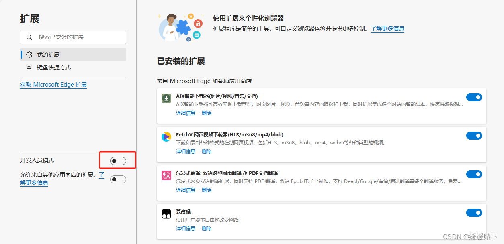The width and height of the screenshot is (504, 244).
Task: Click 删除 for FetchV
Action: [x=207, y=152]
